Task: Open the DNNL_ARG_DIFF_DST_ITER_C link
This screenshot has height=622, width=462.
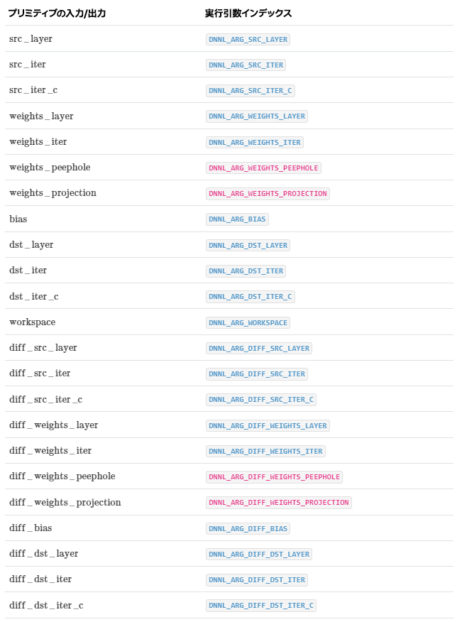Action: (x=261, y=606)
